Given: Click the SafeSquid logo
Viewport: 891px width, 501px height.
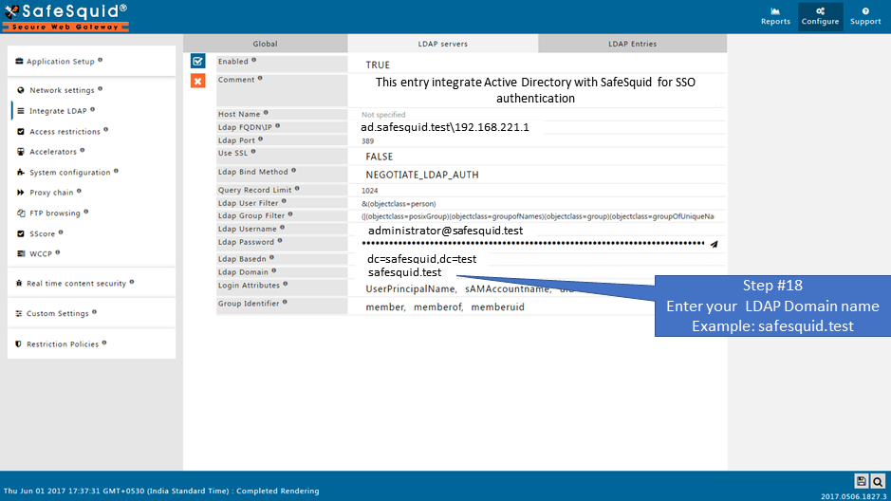Looking at the screenshot, I should click(65, 17).
